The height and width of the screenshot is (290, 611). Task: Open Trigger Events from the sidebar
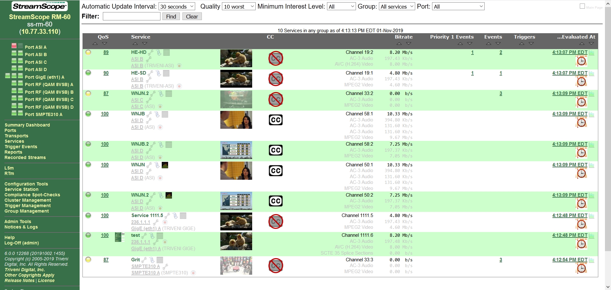(21, 147)
